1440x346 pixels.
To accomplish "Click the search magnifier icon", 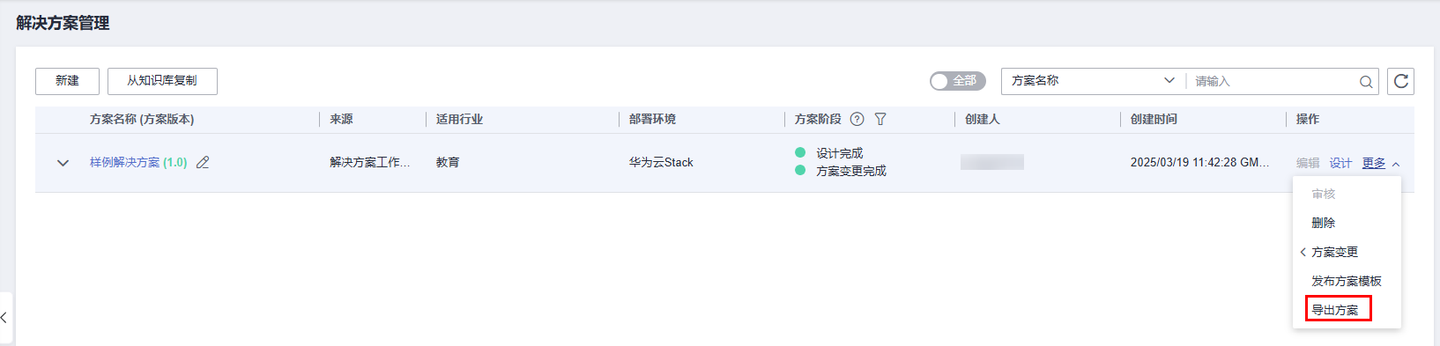I will tap(1366, 82).
